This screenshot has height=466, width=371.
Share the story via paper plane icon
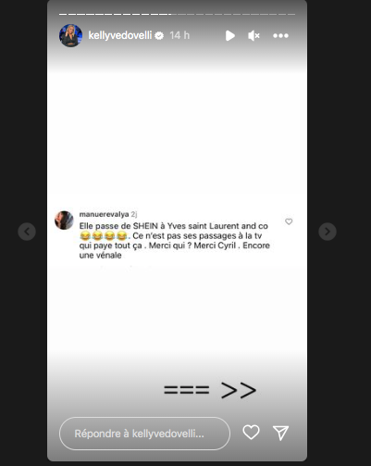(280, 433)
